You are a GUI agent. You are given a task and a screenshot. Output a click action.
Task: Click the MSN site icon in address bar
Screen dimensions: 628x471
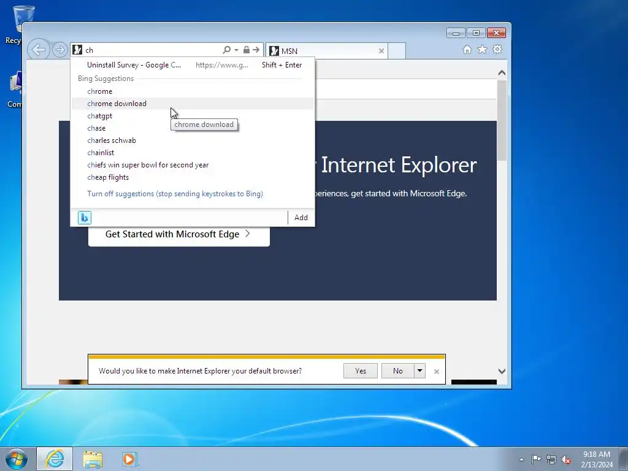78,50
